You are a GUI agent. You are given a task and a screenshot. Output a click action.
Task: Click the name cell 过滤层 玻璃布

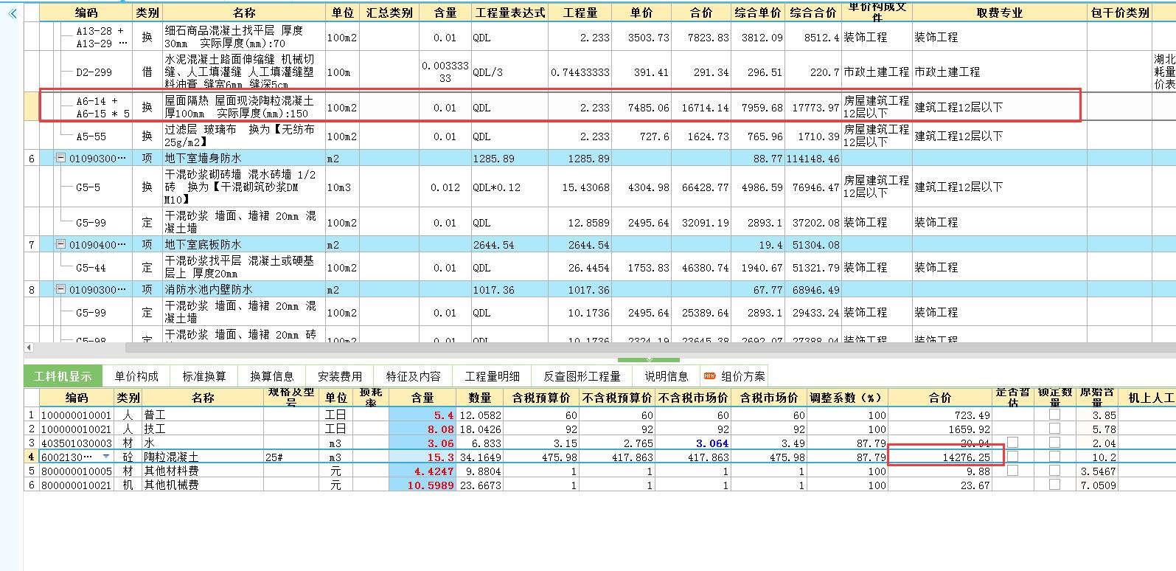(x=244, y=136)
